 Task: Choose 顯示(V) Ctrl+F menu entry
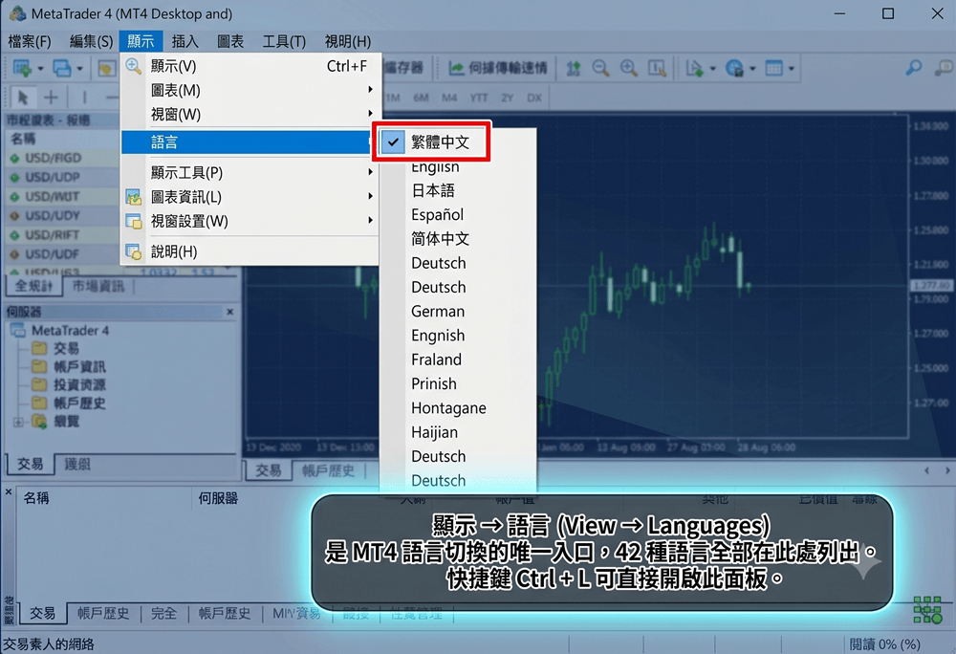tap(251, 66)
